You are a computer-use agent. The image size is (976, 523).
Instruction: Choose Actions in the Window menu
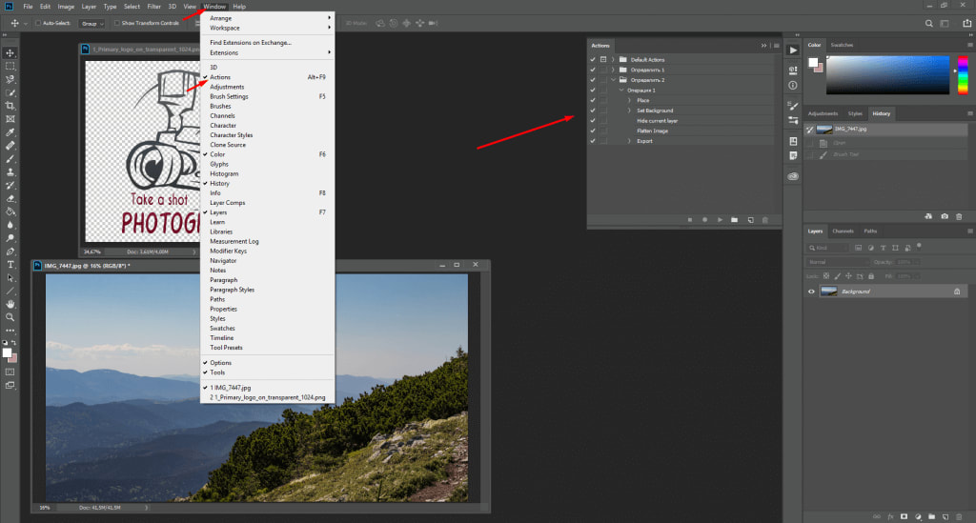point(268,77)
